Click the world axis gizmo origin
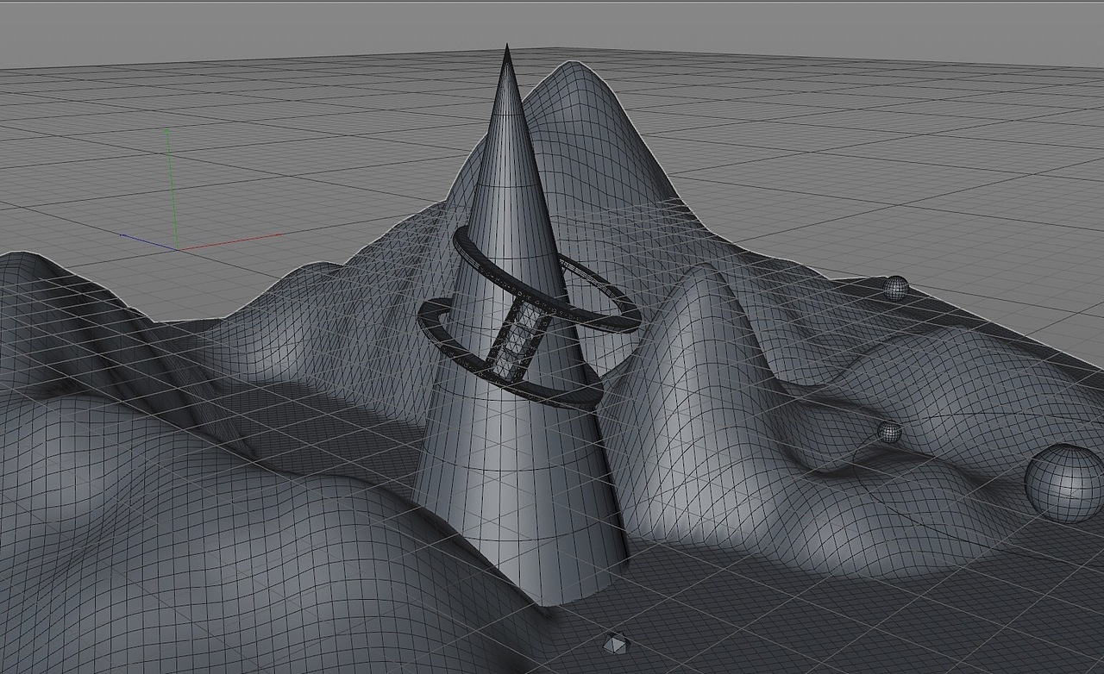Viewport: 1104px width, 674px height. click(178, 248)
